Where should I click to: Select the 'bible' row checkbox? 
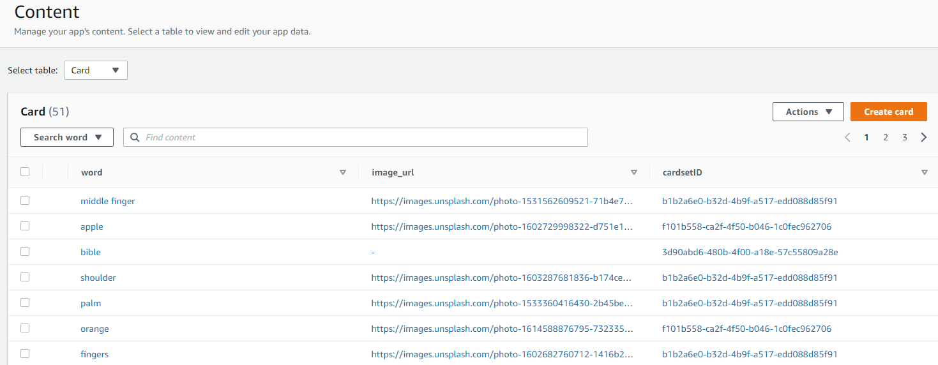tap(25, 251)
